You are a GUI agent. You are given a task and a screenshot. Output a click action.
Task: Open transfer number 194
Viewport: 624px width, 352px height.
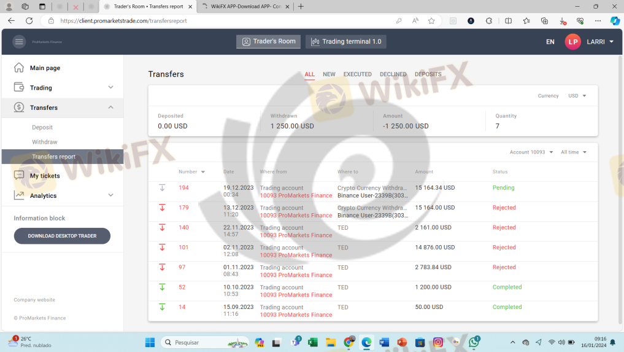pyautogui.click(x=183, y=188)
